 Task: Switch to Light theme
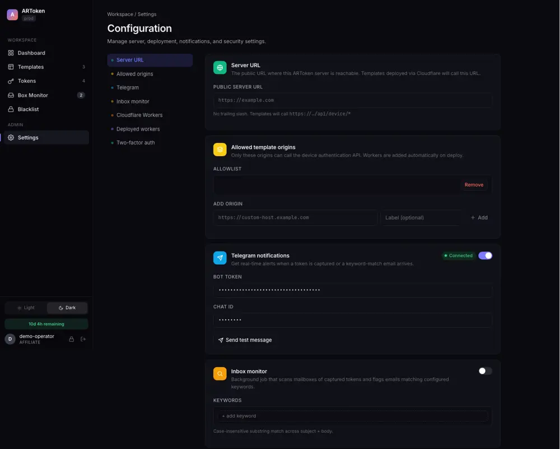(26, 308)
